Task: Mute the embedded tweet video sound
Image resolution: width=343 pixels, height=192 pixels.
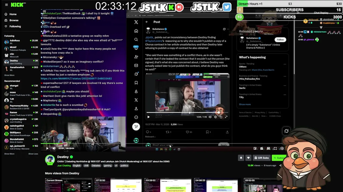Action: tap(210, 117)
